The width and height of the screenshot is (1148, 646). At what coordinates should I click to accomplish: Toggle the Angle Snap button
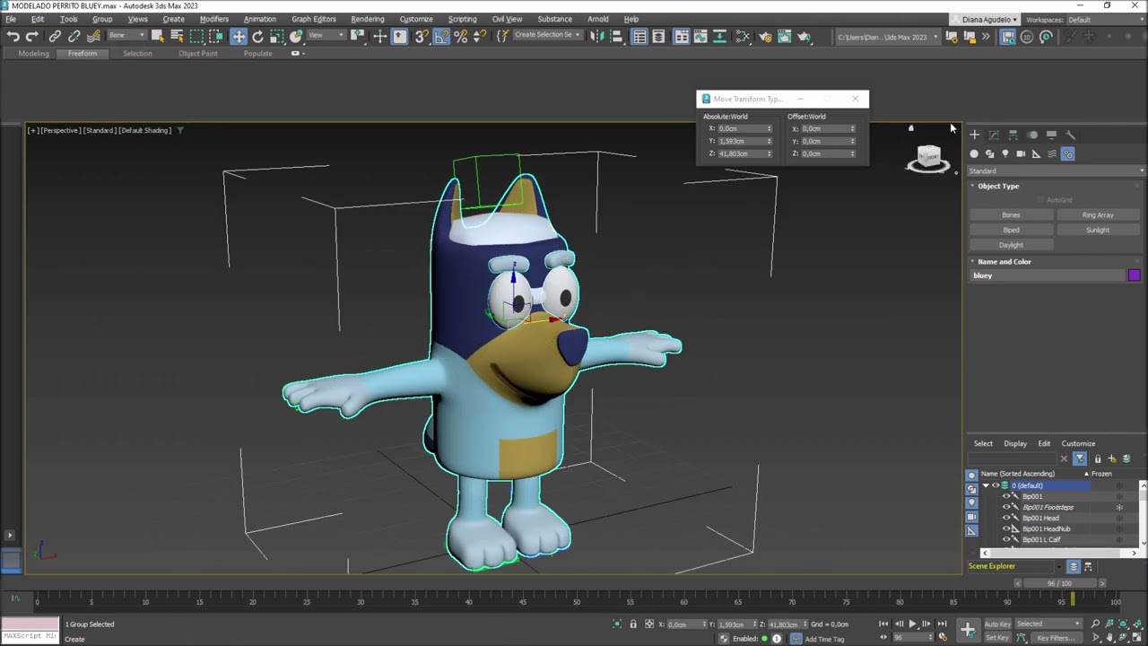(x=441, y=36)
